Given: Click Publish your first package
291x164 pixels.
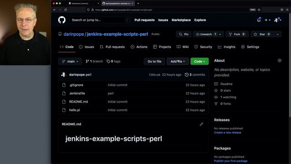Looking at the screenshot, I should point(231,161).
